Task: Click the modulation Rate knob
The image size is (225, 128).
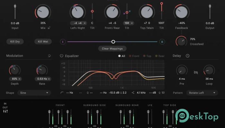Action: 42,70
